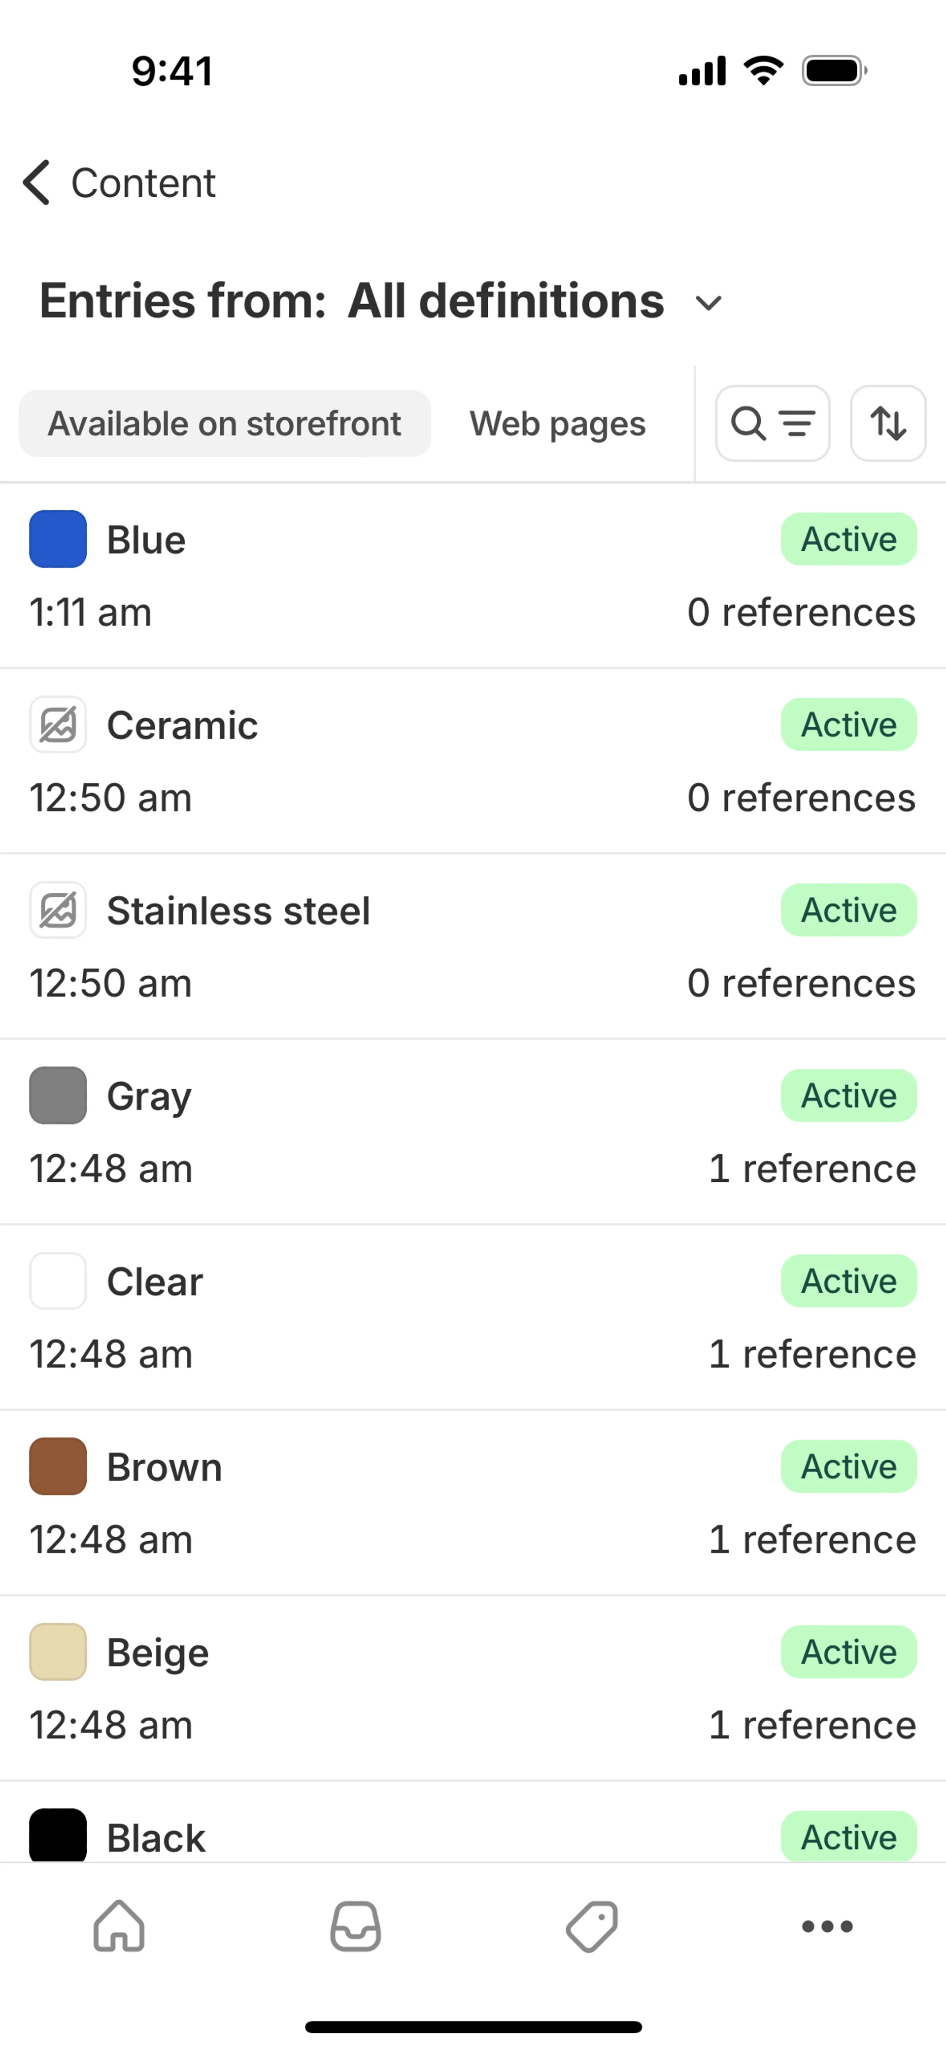
Task: Select the Available on storefront tab
Action: tap(225, 423)
